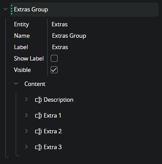Click the Content section label
Image resolution: width=162 pixels, height=164 pixels.
(x=35, y=84)
